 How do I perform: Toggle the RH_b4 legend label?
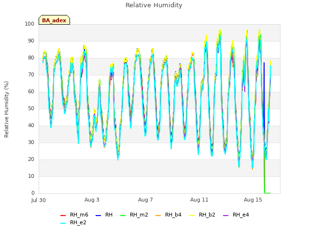(x=173, y=215)
